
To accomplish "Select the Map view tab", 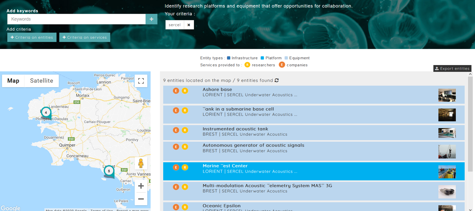I will (x=13, y=81).
